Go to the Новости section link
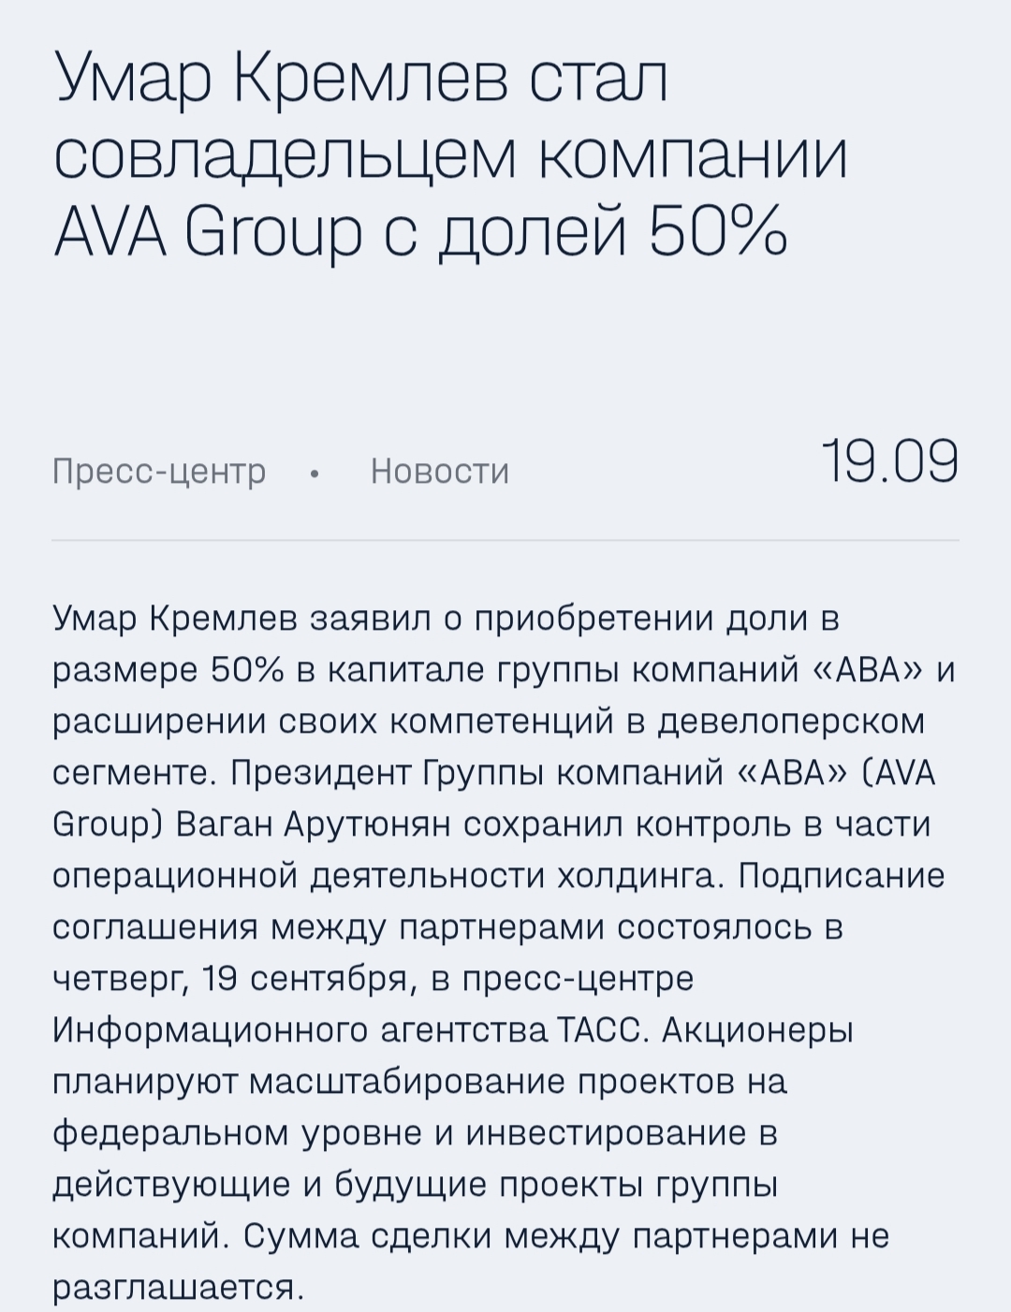Image resolution: width=1011 pixels, height=1312 pixels. tap(440, 471)
